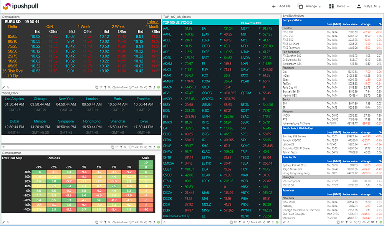Click search icon in World_Clock toolbar
This screenshot has height=226, width=384.
click(x=126, y=147)
